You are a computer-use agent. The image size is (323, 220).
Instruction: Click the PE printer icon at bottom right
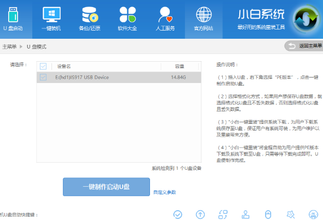click(x=313, y=215)
